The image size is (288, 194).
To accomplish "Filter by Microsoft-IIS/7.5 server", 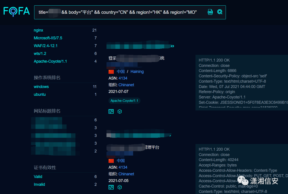I will (x=48, y=38).
